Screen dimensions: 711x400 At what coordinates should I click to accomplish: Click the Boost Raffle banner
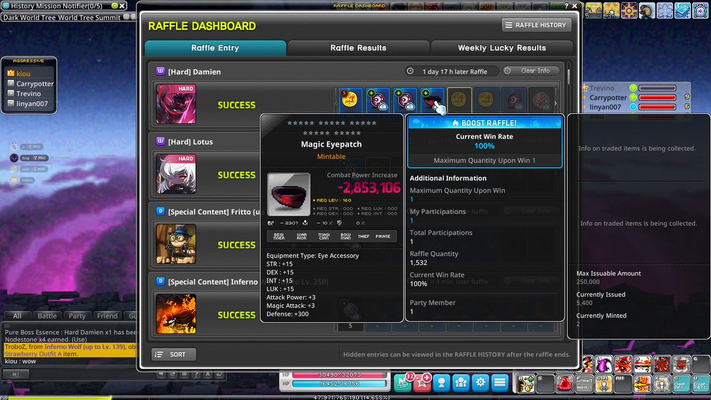pyautogui.click(x=484, y=123)
